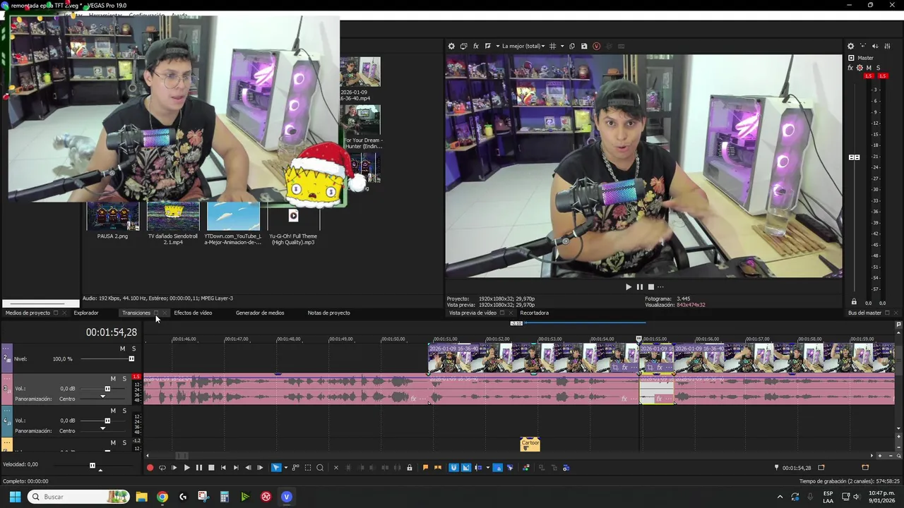The height and width of the screenshot is (508, 904).
Task: Click the timeline Play button
Action: click(186, 467)
